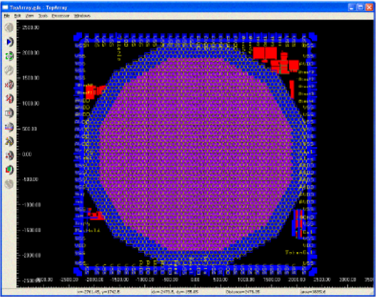Viewport: 376px width, 297px height.
Task: Maximize the TopArray window
Action: [360, 8]
